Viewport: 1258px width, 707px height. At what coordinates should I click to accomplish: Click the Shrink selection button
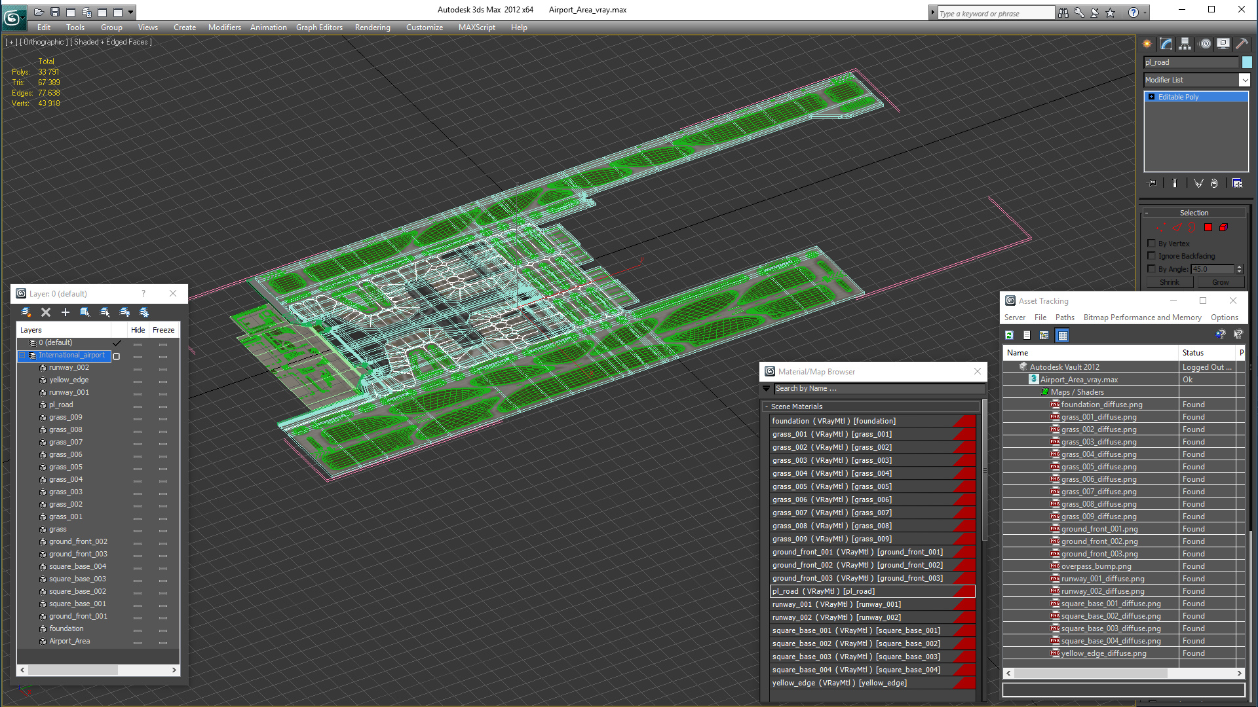click(x=1170, y=282)
